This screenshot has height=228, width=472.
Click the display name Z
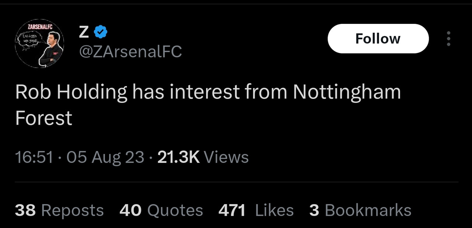[84, 32]
